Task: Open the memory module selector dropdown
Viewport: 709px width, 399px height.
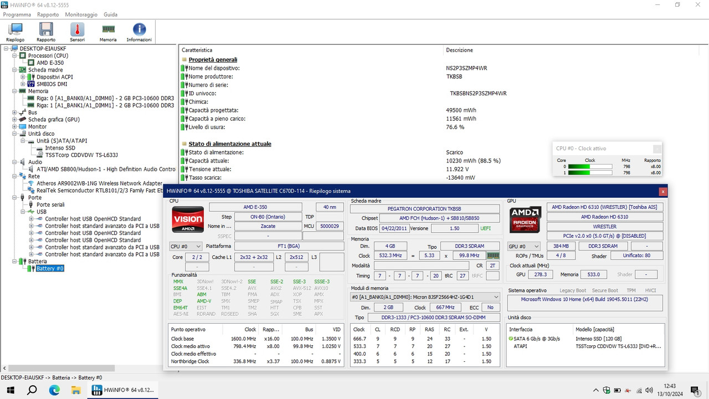Action: pyautogui.click(x=425, y=297)
